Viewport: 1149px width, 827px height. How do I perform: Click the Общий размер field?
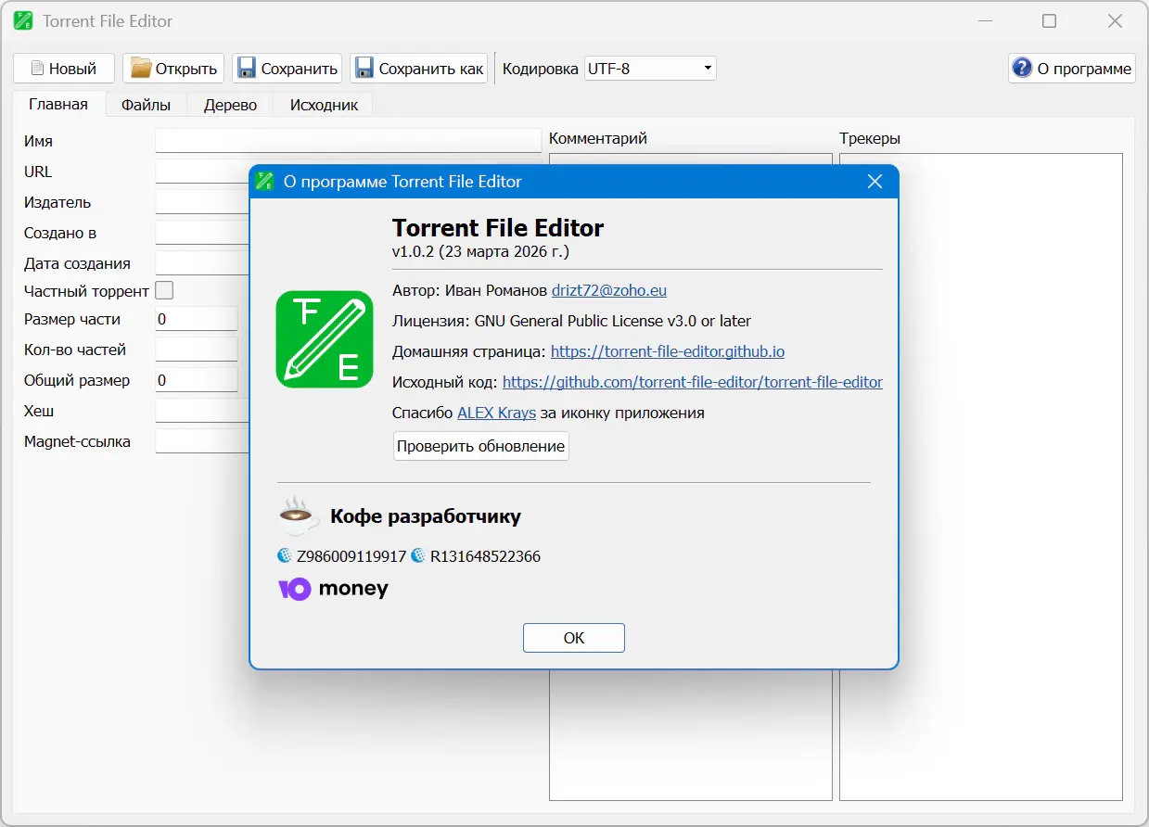197,380
